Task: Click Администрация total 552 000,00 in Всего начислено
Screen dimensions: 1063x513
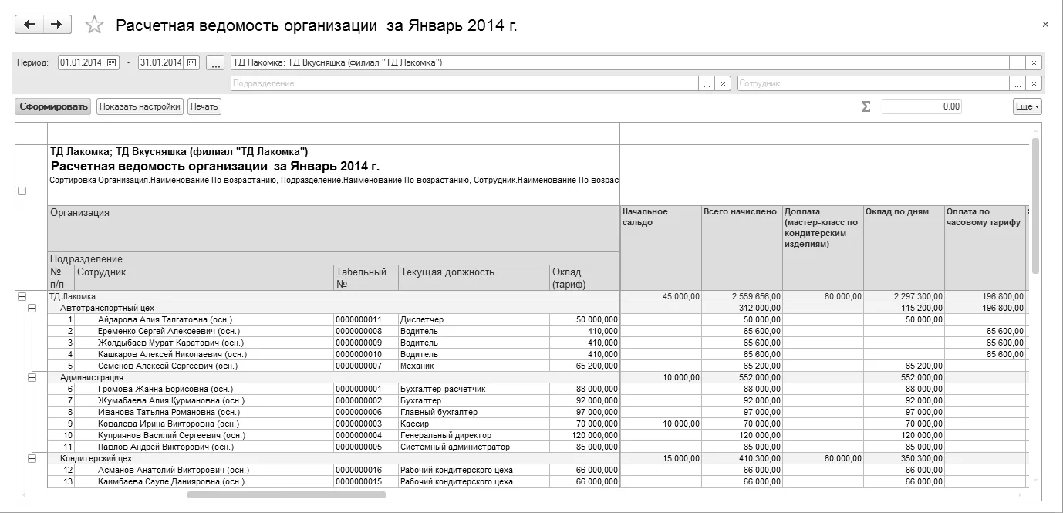Action: [741, 377]
